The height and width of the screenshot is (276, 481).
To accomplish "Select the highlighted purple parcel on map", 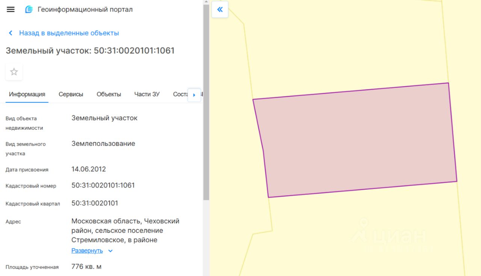I will pyautogui.click(x=355, y=141).
